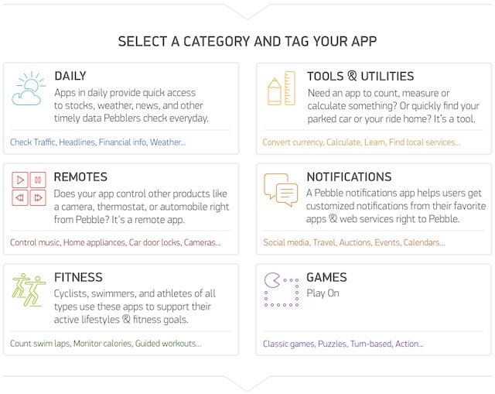The height and width of the screenshot is (394, 495).
Task: Click the Fitness runners icon
Action: [x=29, y=290]
